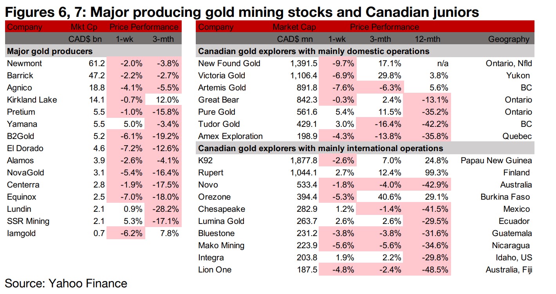556x294 pixels.
Task: Select Barrick's 47.2 market cap value
Action: point(90,76)
